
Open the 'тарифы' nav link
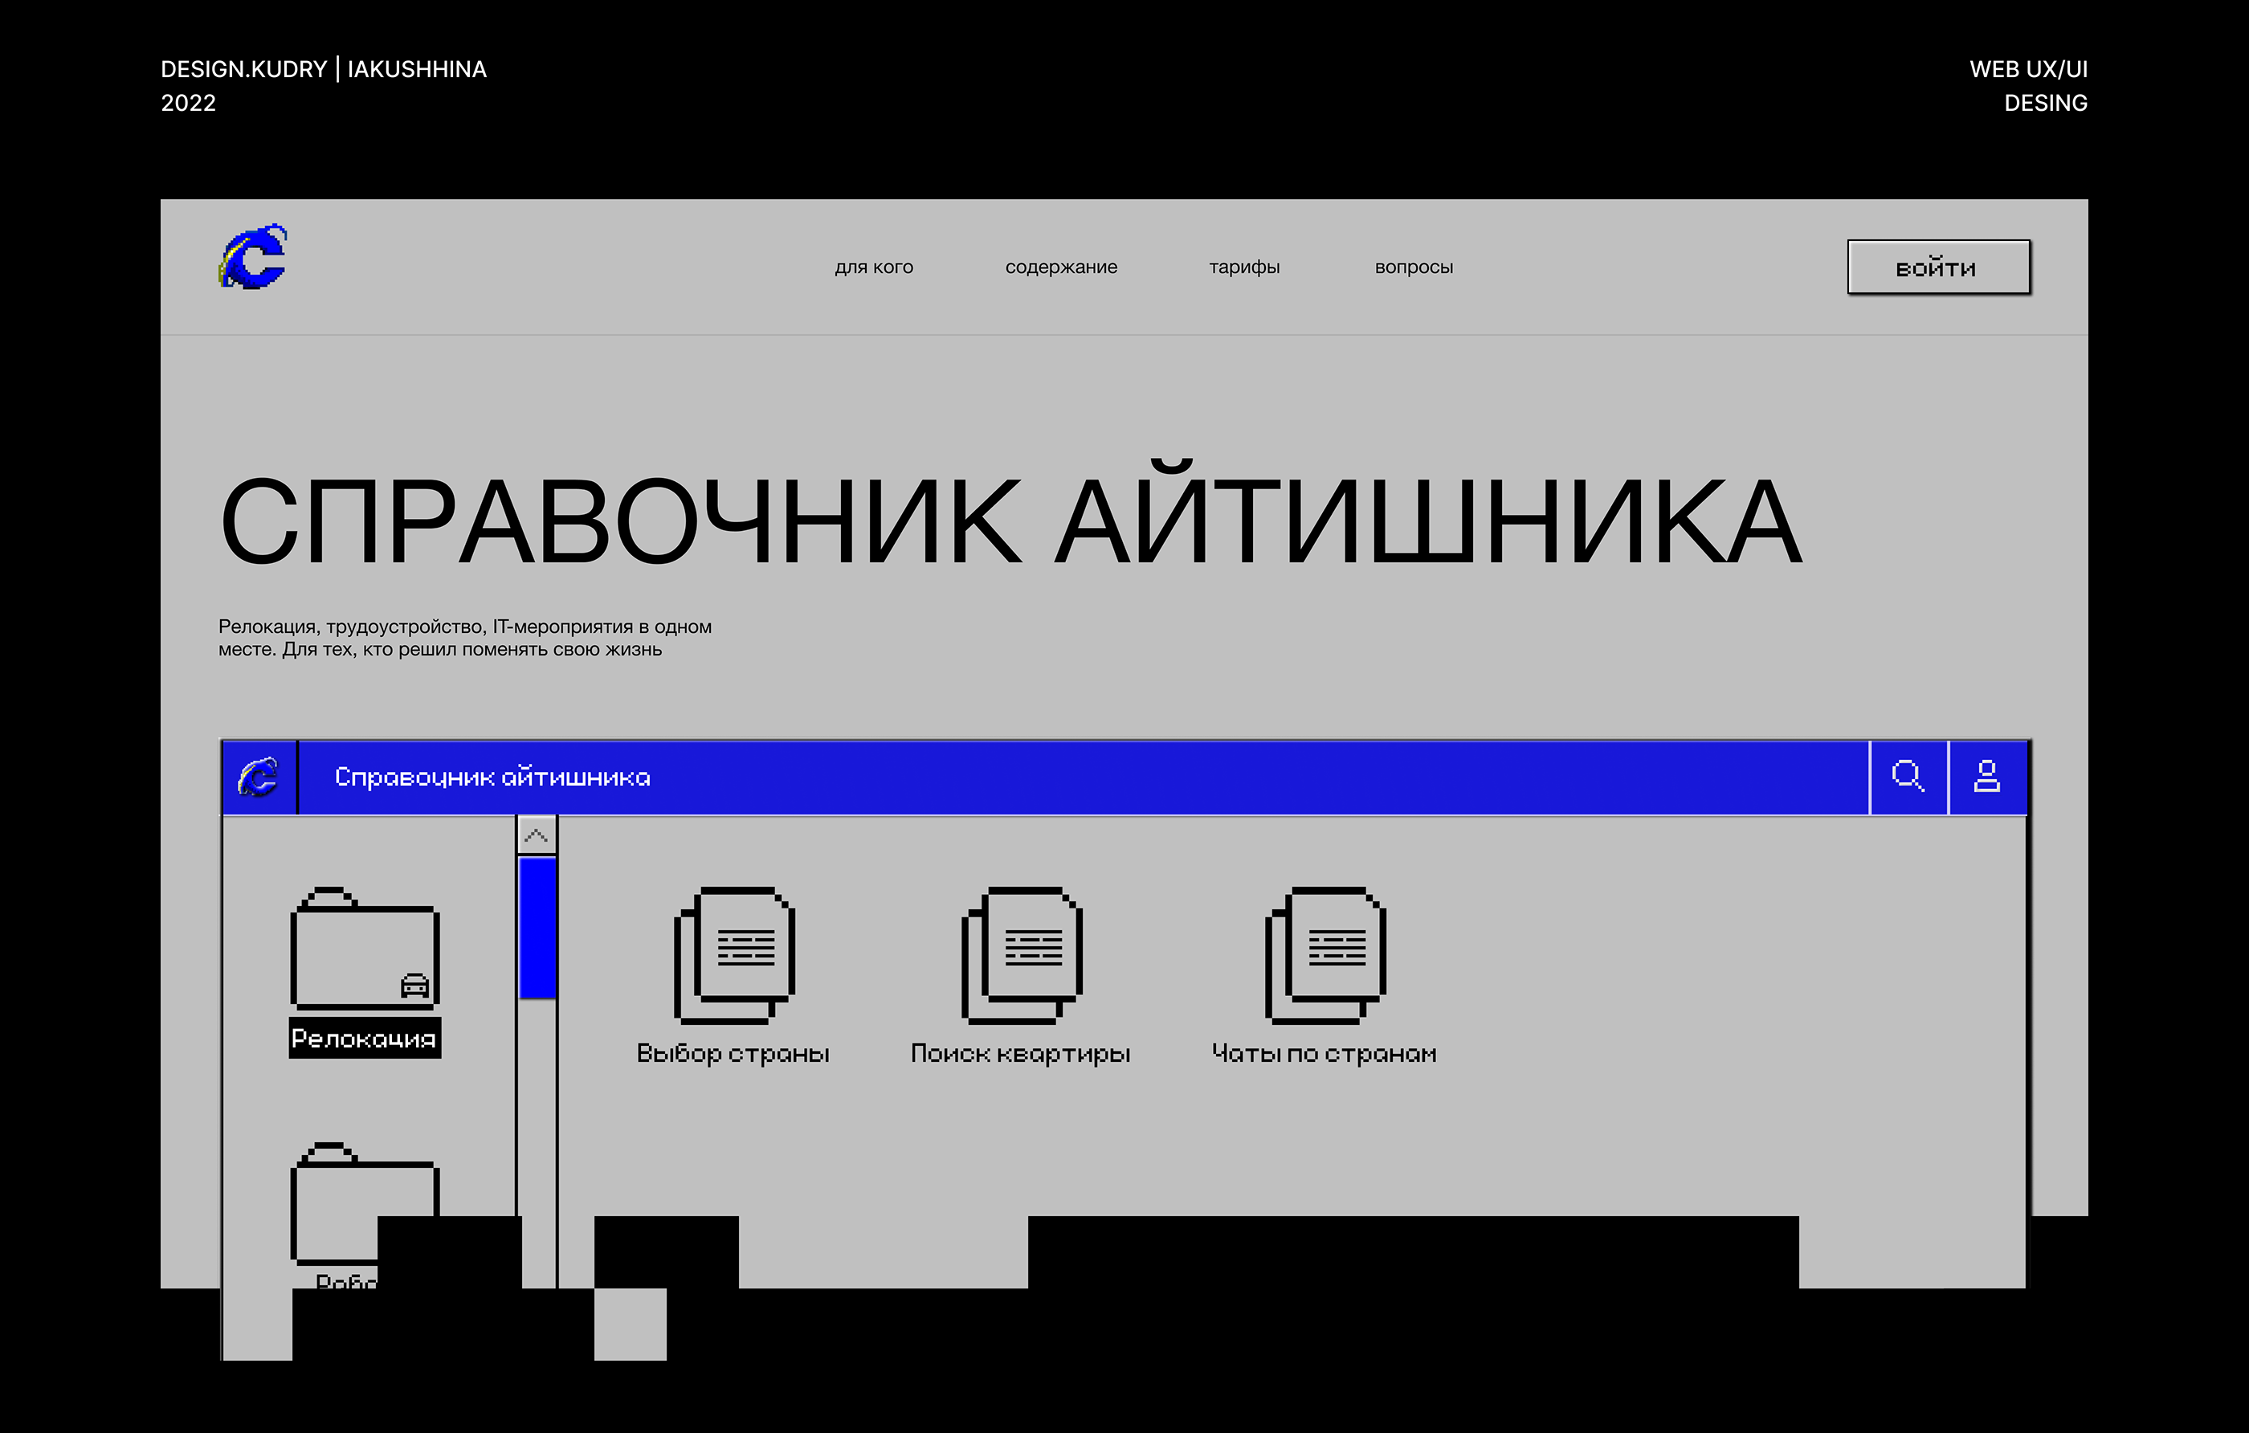click(x=1244, y=267)
